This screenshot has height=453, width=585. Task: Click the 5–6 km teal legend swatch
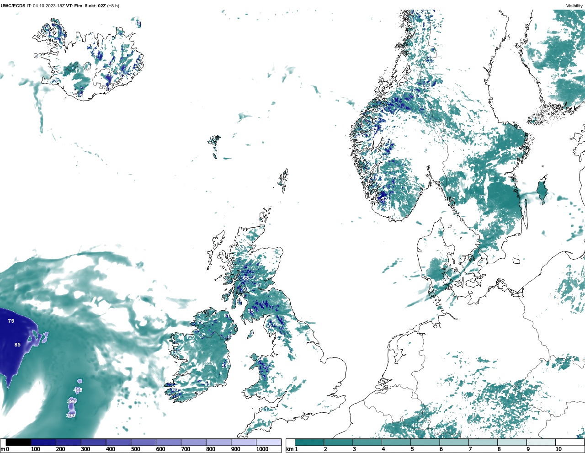click(425, 442)
